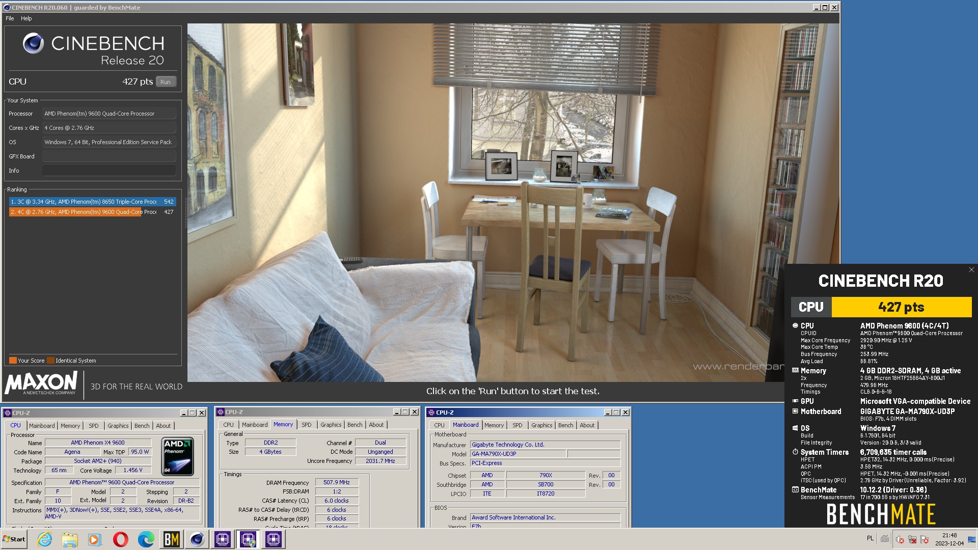Click the third red-x system tray icon

[925, 539]
